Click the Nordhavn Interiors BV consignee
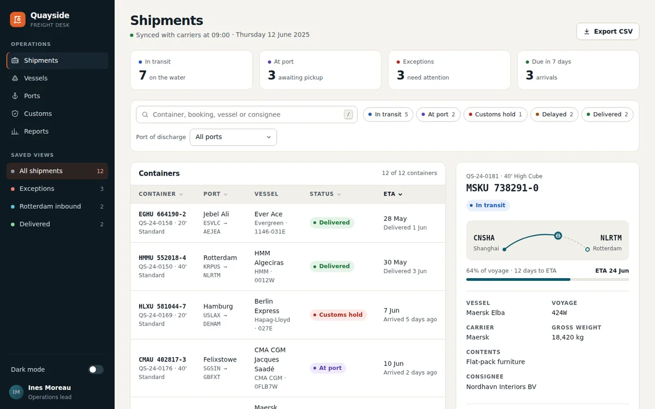 (x=501, y=387)
